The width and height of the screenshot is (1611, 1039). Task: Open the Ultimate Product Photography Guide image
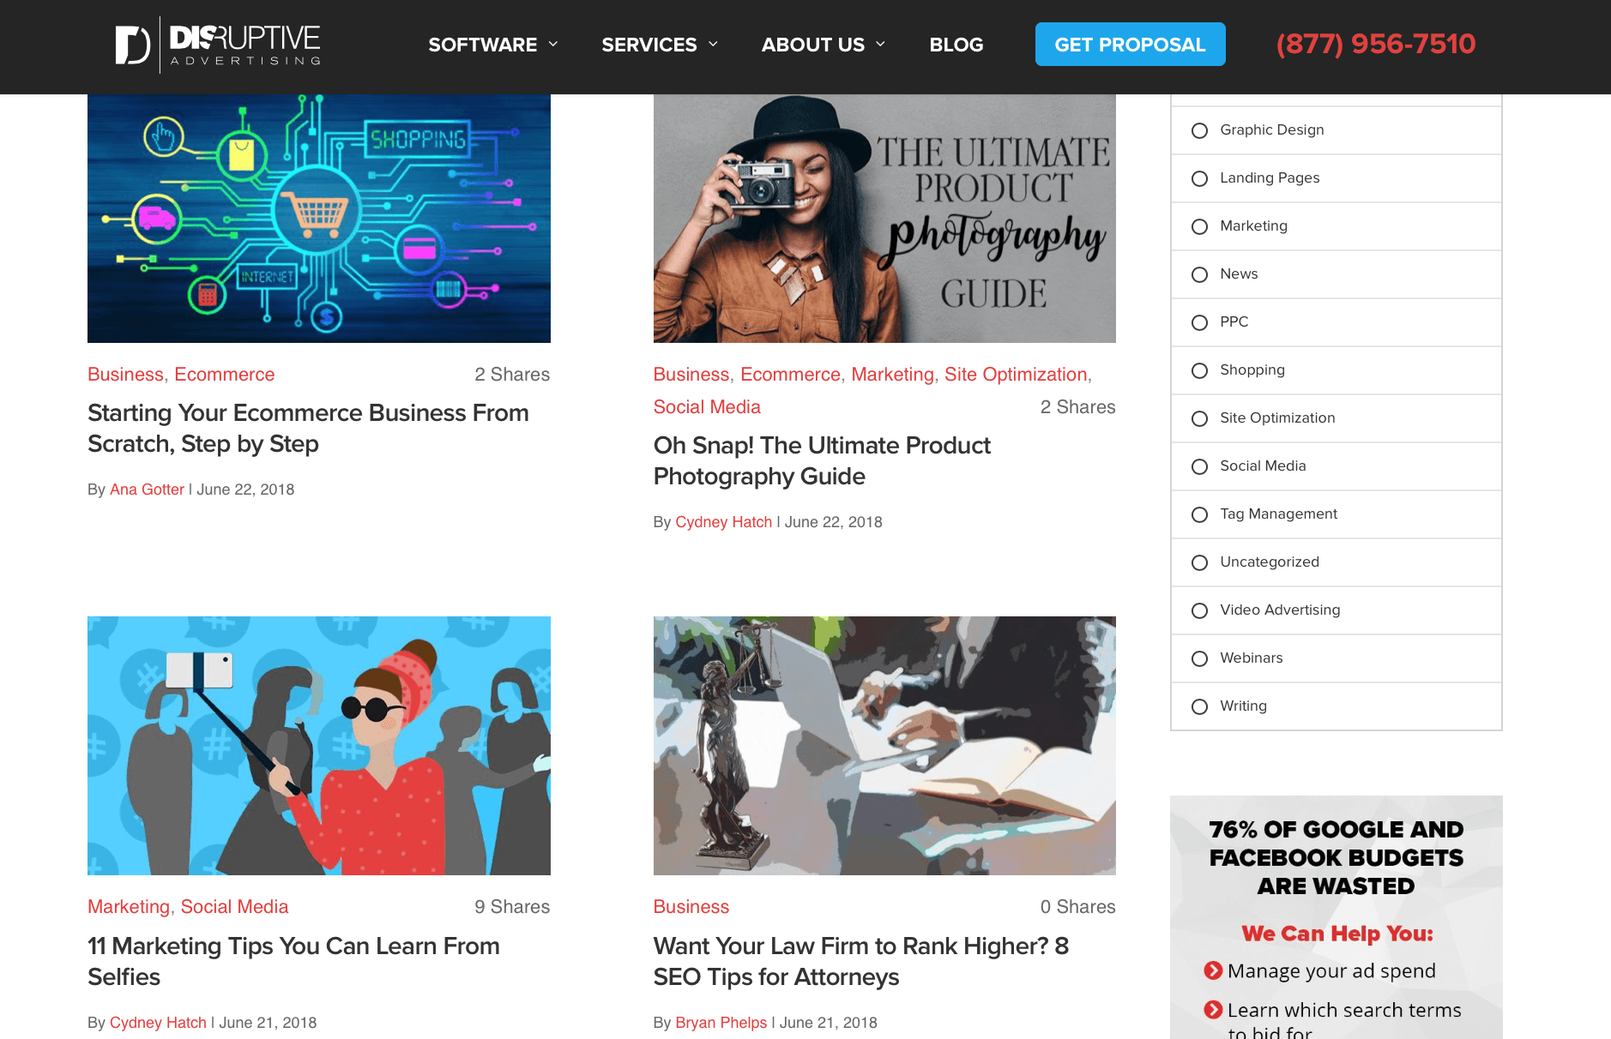point(884,219)
